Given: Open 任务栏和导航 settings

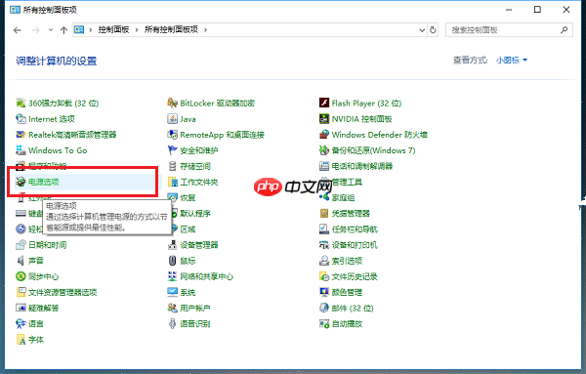Looking at the screenshot, I should (349, 229).
